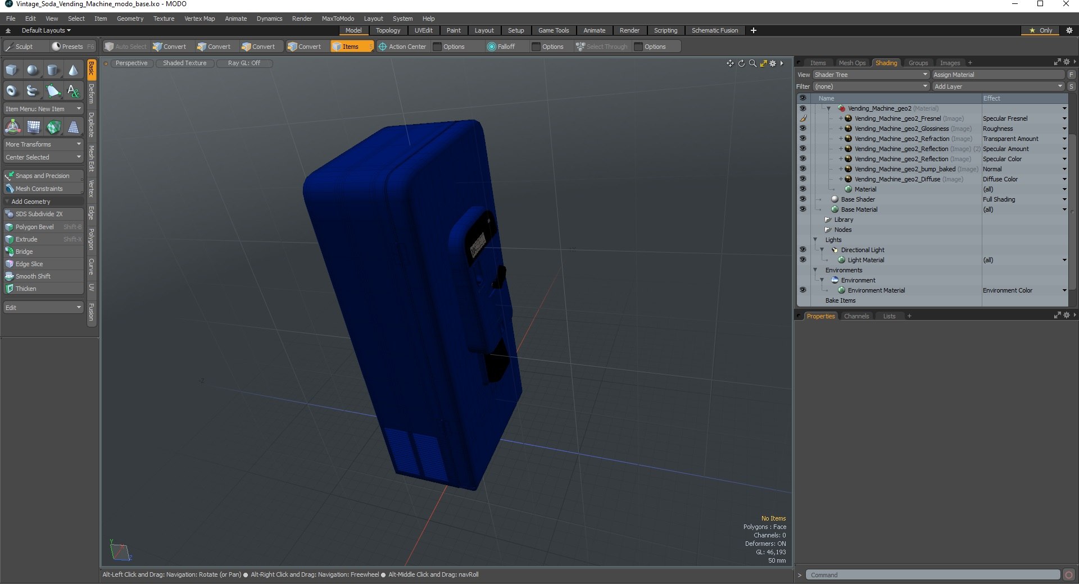Open the Center Selected dropdown
The height and width of the screenshot is (584, 1079).
pyautogui.click(x=43, y=157)
